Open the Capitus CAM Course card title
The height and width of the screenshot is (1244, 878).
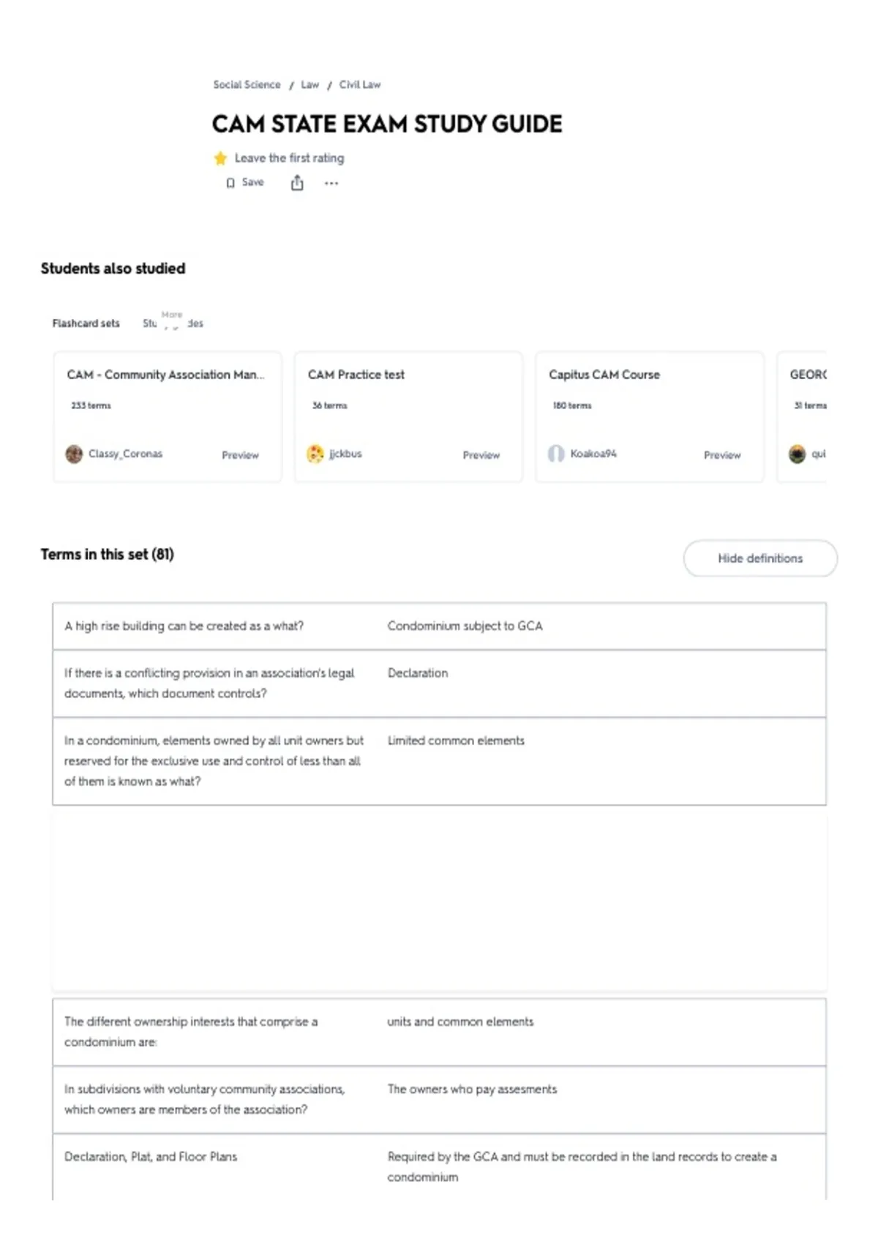(x=604, y=375)
